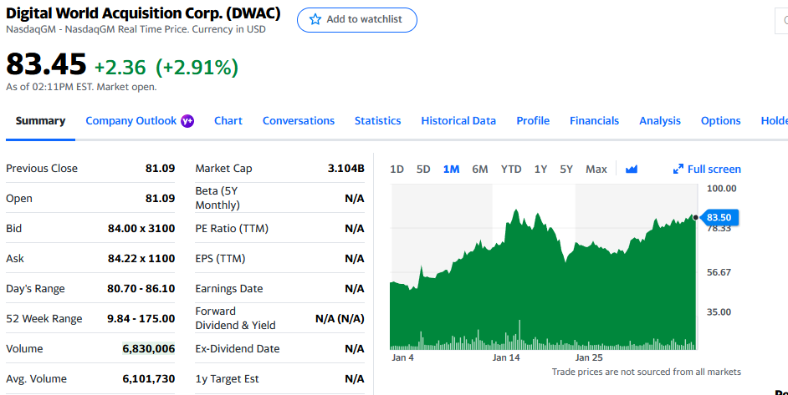The width and height of the screenshot is (788, 395).
Task: Open the Analysis tab
Action: pyautogui.click(x=660, y=121)
